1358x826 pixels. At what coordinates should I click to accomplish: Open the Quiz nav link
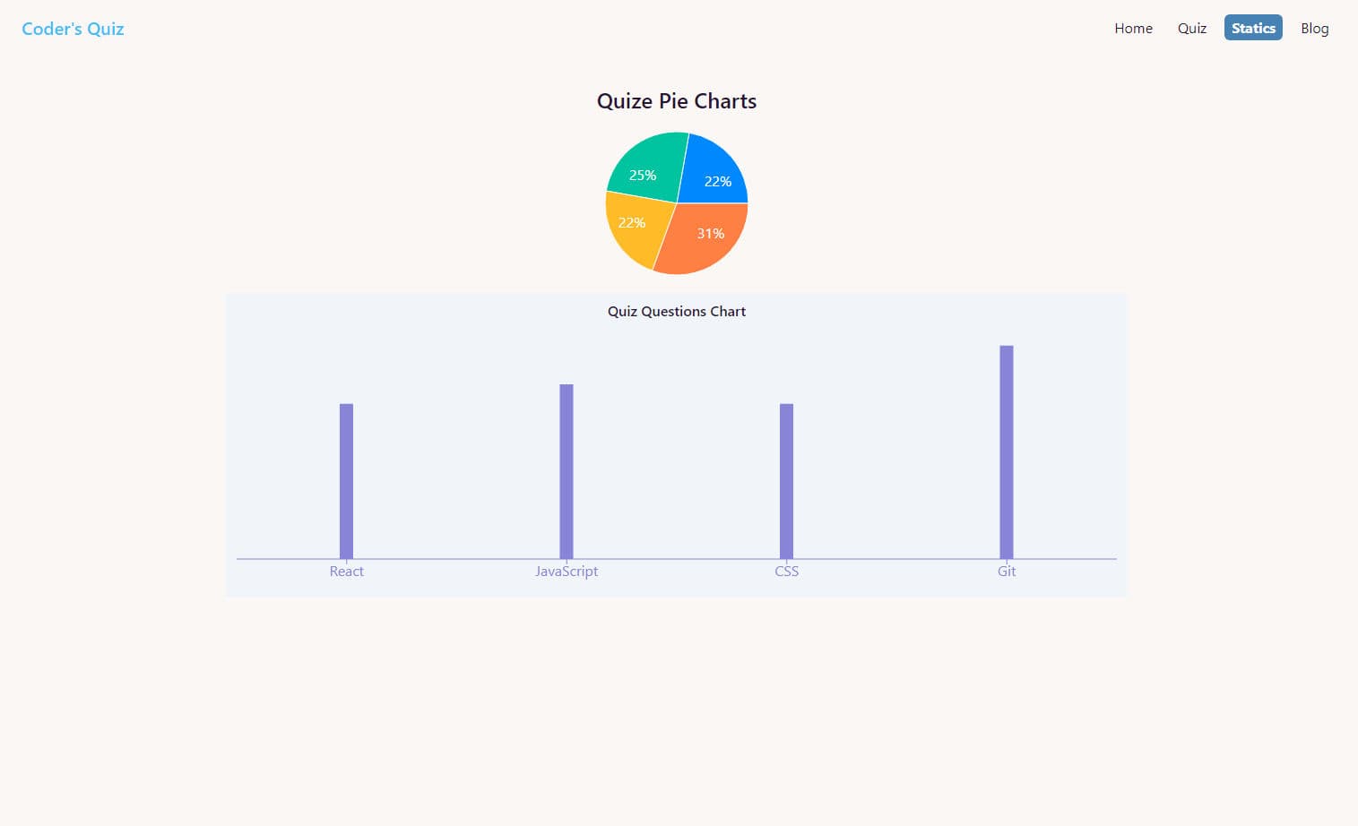tap(1191, 29)
